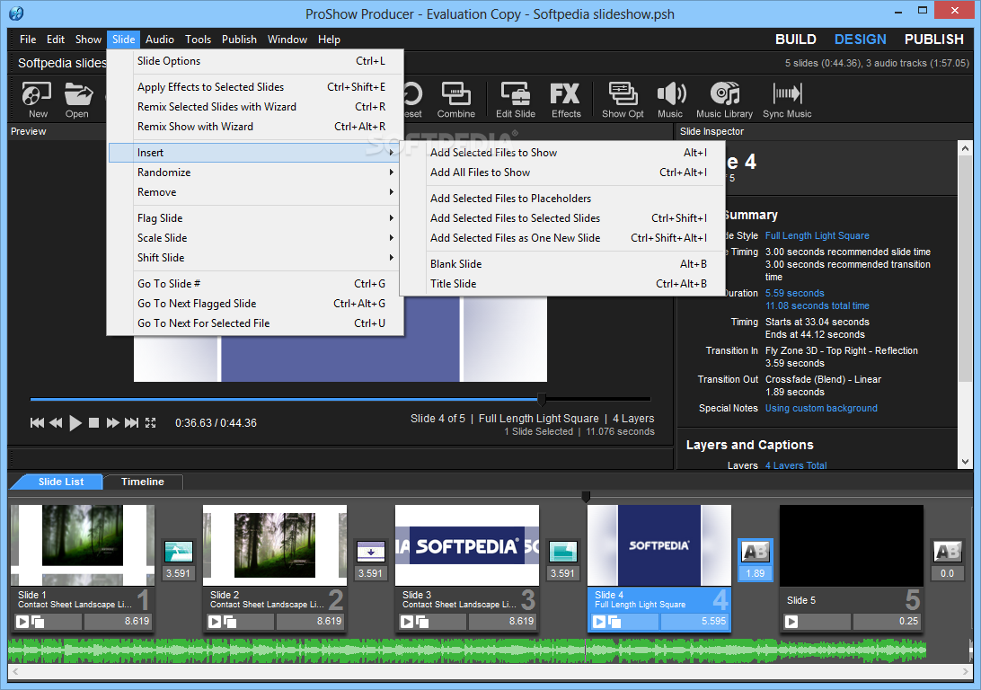Play the slideshow preview
The image size is (981, 690).
coord(75,423)
